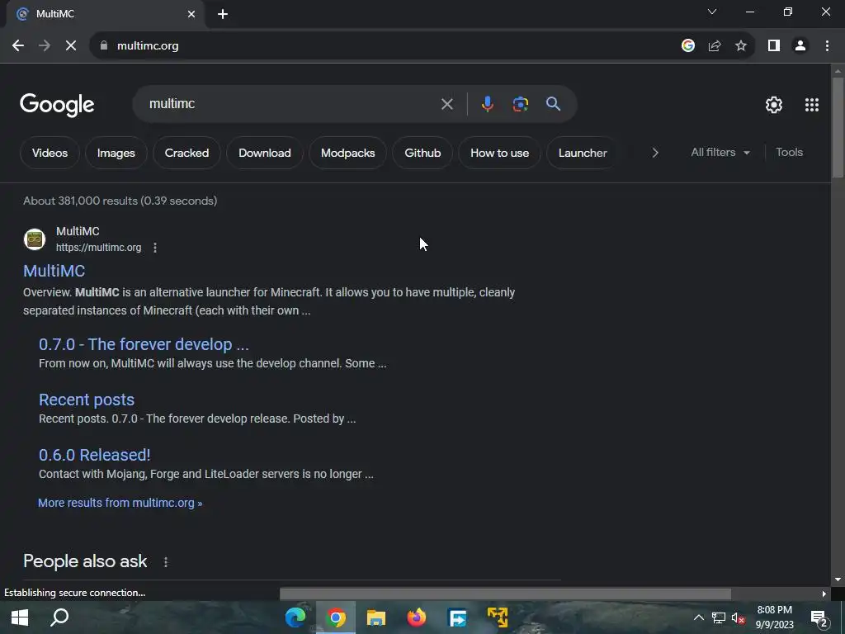
Task: Open the MultiMC result title link
Action: coord(54,271)
